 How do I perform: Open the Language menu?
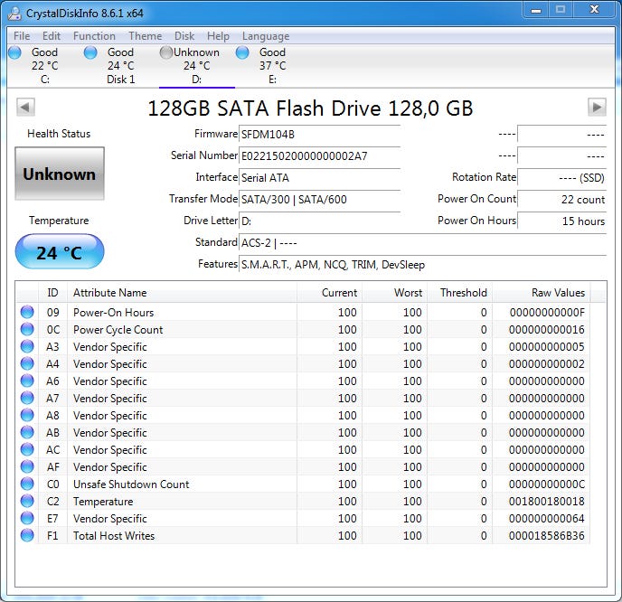coord(266,36)
